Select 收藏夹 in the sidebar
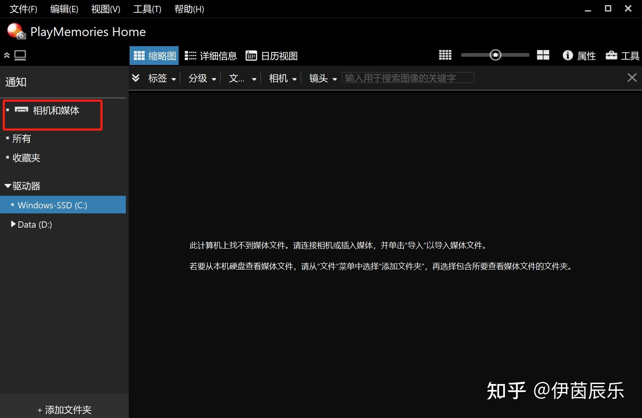642x418 pixels. pyautogui.click(x=26, y=158)
